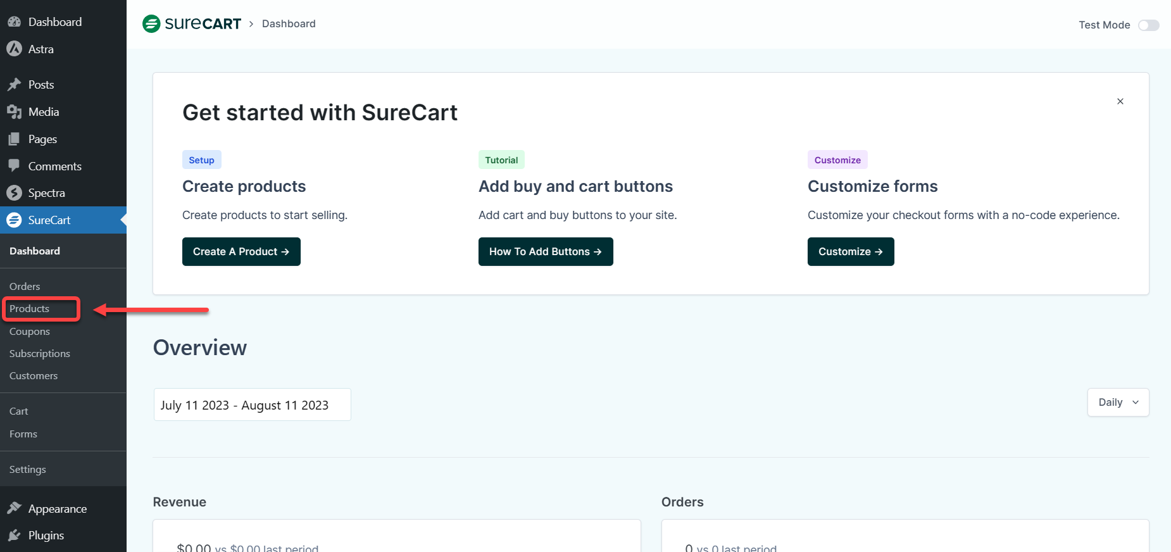The width and height of the screenshot is (1171, 552).
Task: Open the Comments menu label
Action: click(55, 166)
